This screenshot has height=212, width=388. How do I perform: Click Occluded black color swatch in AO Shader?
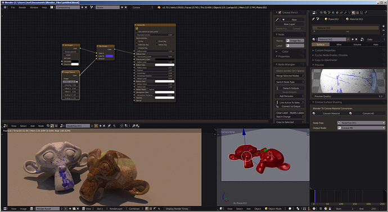[75, 61]
